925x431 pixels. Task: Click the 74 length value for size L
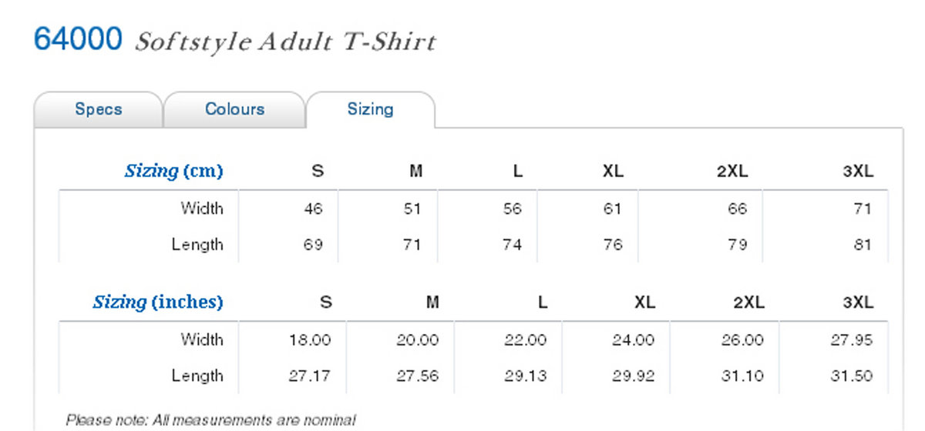pyautogui.click(x=512, y=245)
